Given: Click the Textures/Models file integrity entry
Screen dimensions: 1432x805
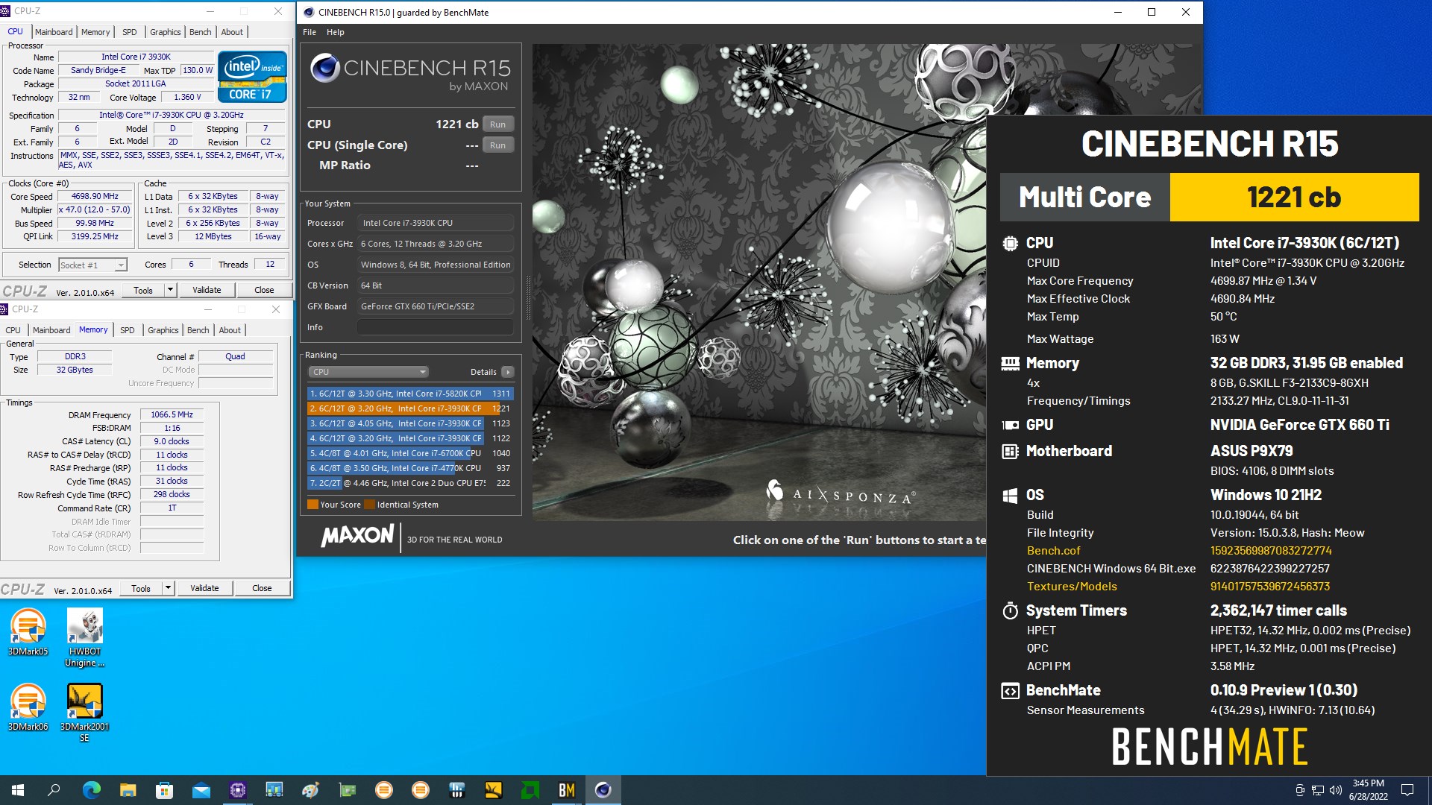Looking at the screenshot, I should (1072, 587).
